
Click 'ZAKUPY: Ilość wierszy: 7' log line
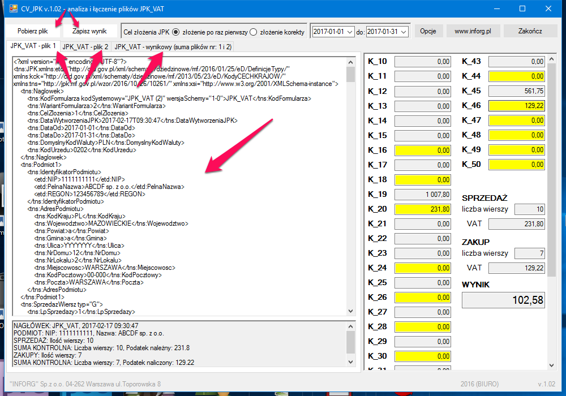click(x=48, y=355)
